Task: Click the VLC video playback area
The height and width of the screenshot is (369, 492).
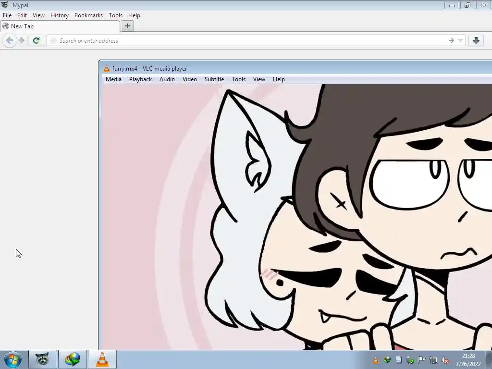Action: click(296, 217)
